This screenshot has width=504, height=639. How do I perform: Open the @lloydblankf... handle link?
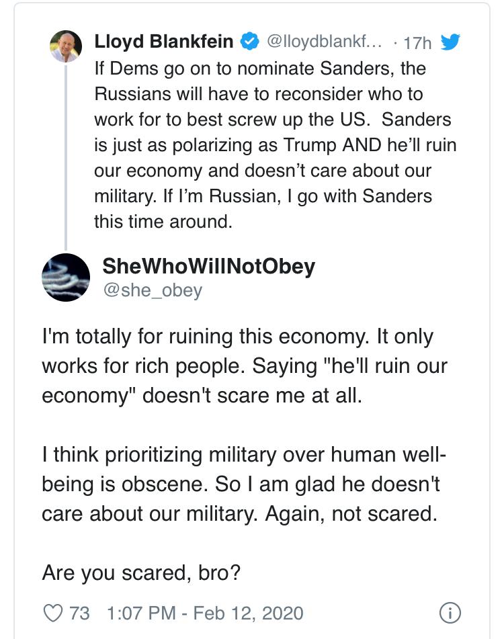[x=325, y=42]
